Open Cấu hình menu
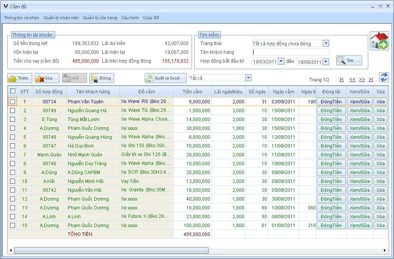394x259 pixels. tap(130, 18)
